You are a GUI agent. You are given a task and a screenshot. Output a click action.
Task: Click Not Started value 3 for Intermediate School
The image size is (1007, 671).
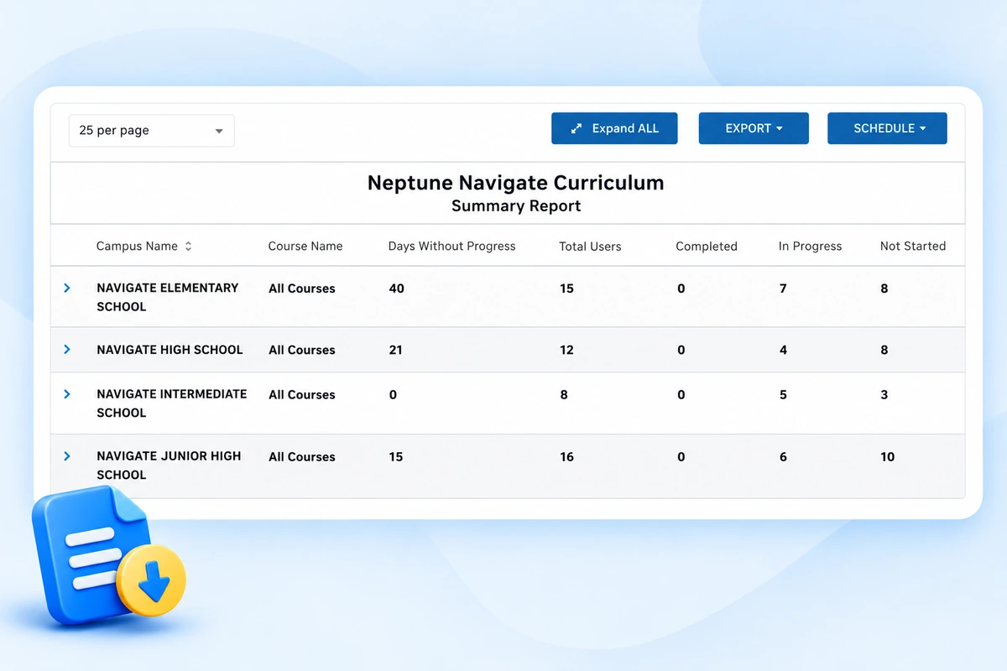pyautogui.click(x=884, y=395)
